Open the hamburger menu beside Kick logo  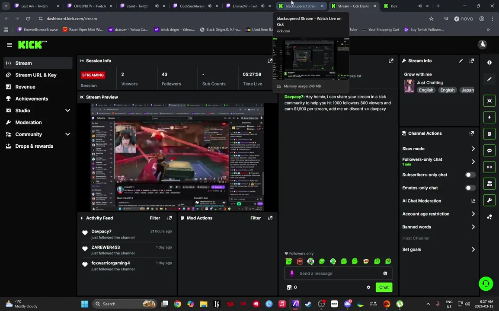pyautogui.click(x=9, y=45)
